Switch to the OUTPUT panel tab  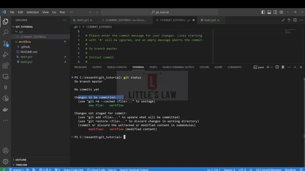pyautogui.click(x=97, y=67)
